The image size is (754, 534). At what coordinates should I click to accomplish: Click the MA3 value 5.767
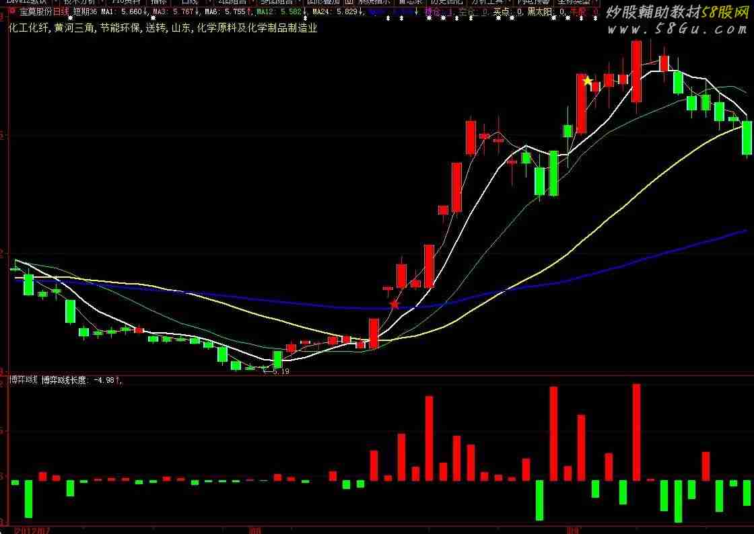coord(183,11)
